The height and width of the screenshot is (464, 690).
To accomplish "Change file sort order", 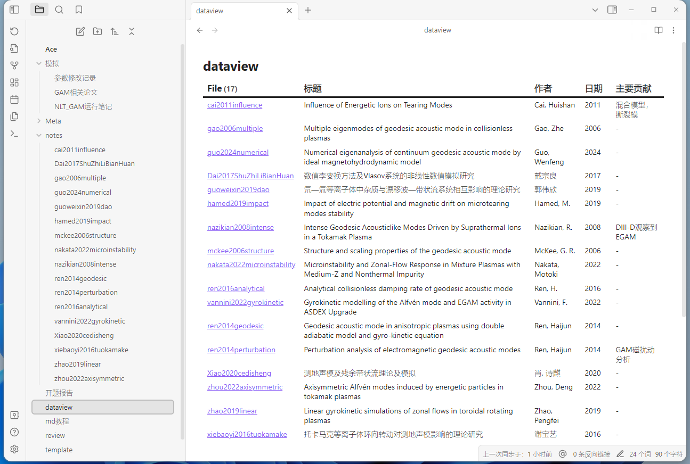I will pos(115,31).
